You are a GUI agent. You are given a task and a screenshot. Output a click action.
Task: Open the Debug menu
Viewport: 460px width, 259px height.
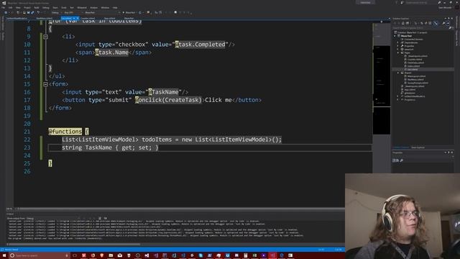tap(46, 7)
